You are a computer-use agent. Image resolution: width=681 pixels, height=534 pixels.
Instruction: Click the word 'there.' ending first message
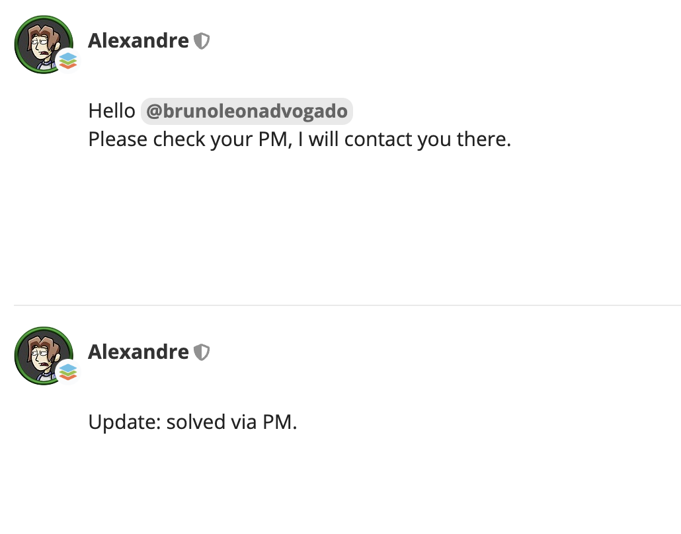[x=484, y=140]
